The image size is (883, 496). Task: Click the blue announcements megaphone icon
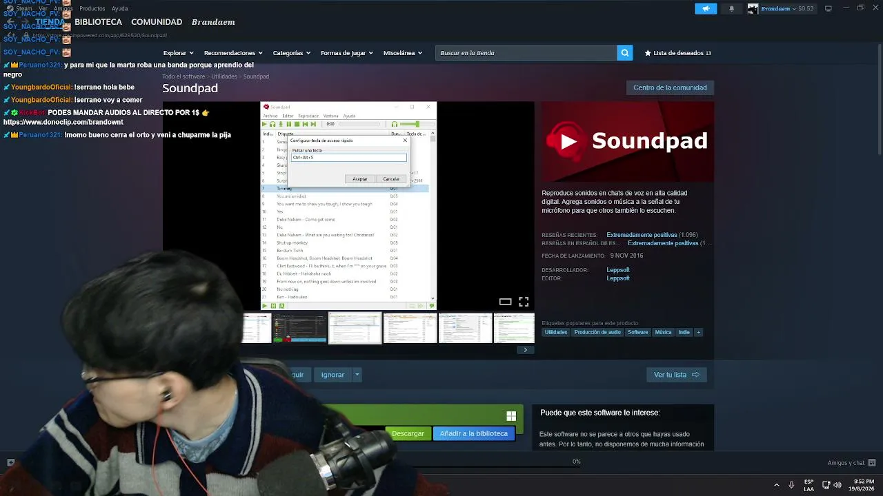[706, 8]
